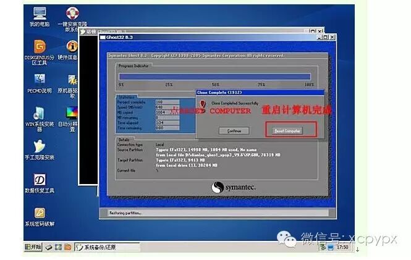Open the PECMD说明 desktop icon

click(x=40, y=83)
